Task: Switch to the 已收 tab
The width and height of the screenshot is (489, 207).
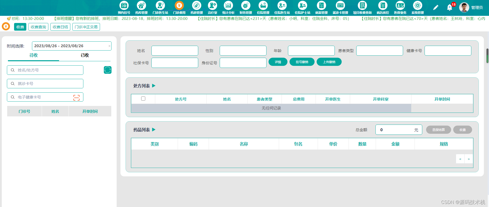Action: coord(85,55)
